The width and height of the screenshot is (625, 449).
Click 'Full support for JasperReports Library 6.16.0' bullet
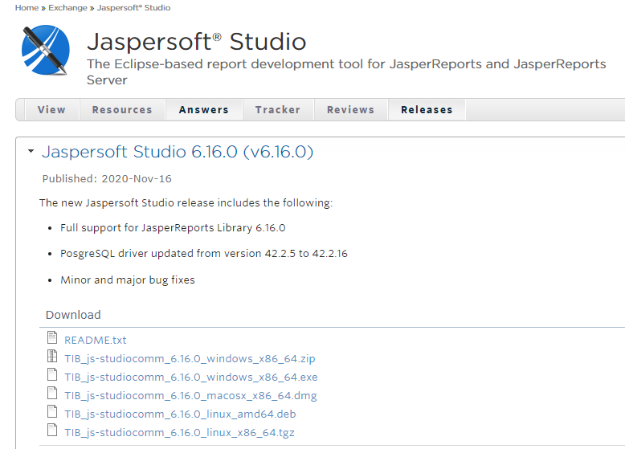[173, 228]
